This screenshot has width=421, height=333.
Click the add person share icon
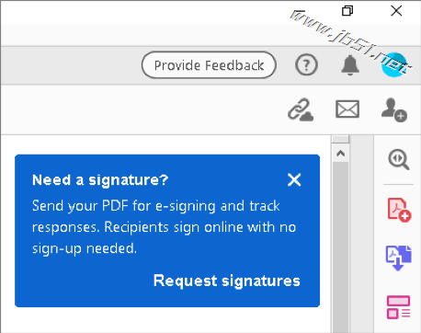point(394,109)
